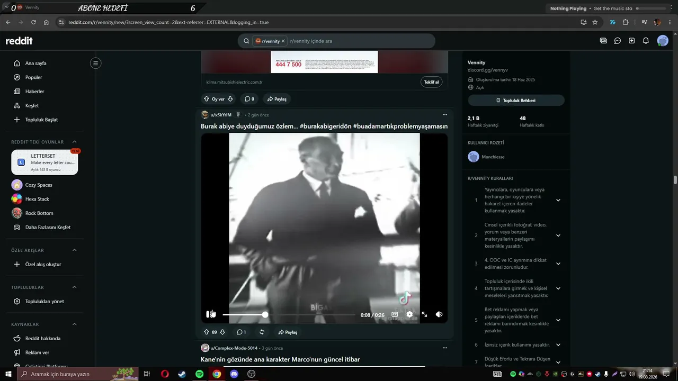Share the Burak abiye post via Paylaş
The width and height of the screenshot is (678, 381).
click(x=288, y=332)
